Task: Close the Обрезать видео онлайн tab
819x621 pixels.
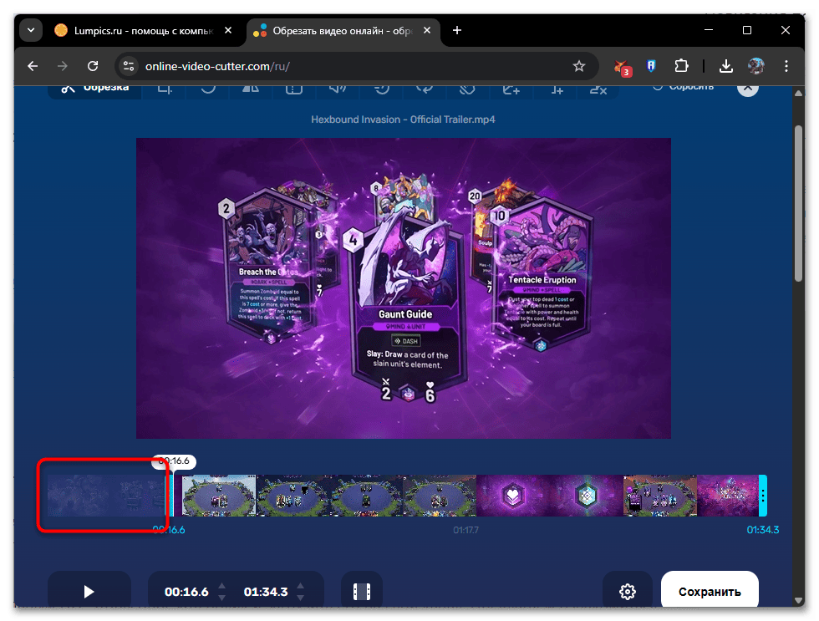Action: coord(427,30)
